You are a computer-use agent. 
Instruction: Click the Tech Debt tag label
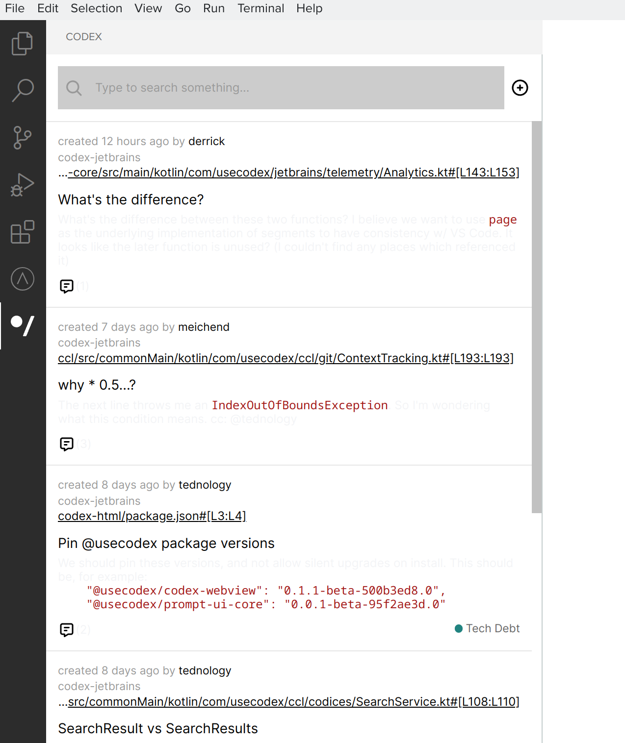493,629
